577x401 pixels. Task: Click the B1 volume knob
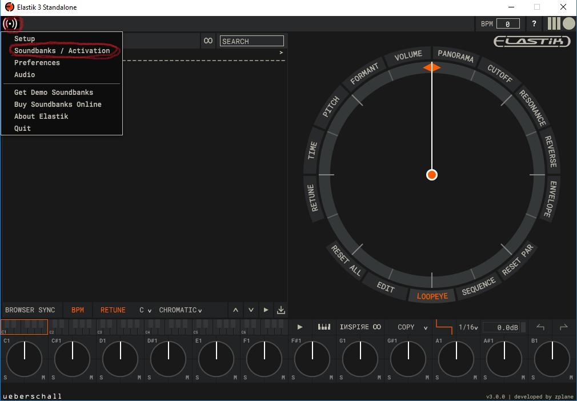(x=552, y=359)
